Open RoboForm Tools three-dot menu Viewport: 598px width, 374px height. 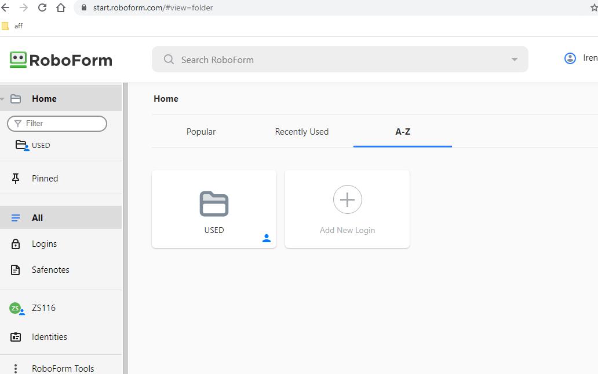coord(16,368)
